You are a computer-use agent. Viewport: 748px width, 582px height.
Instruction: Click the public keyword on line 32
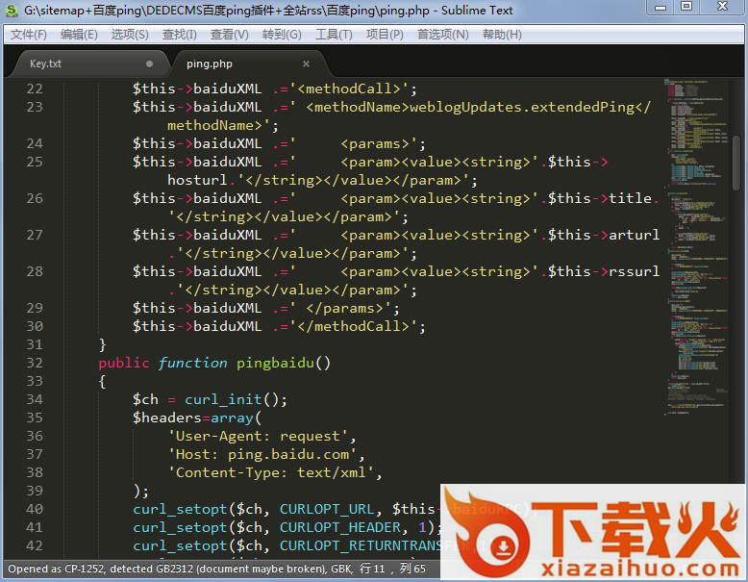pyautogui.click(x=124, y=363)
